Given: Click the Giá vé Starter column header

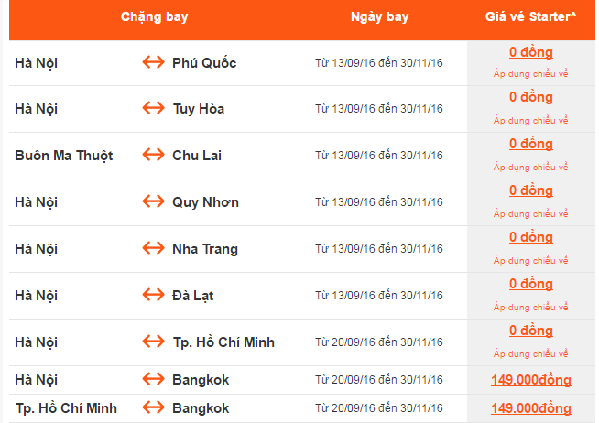Looking at the screenshot, I should click(x=531, y=17).
